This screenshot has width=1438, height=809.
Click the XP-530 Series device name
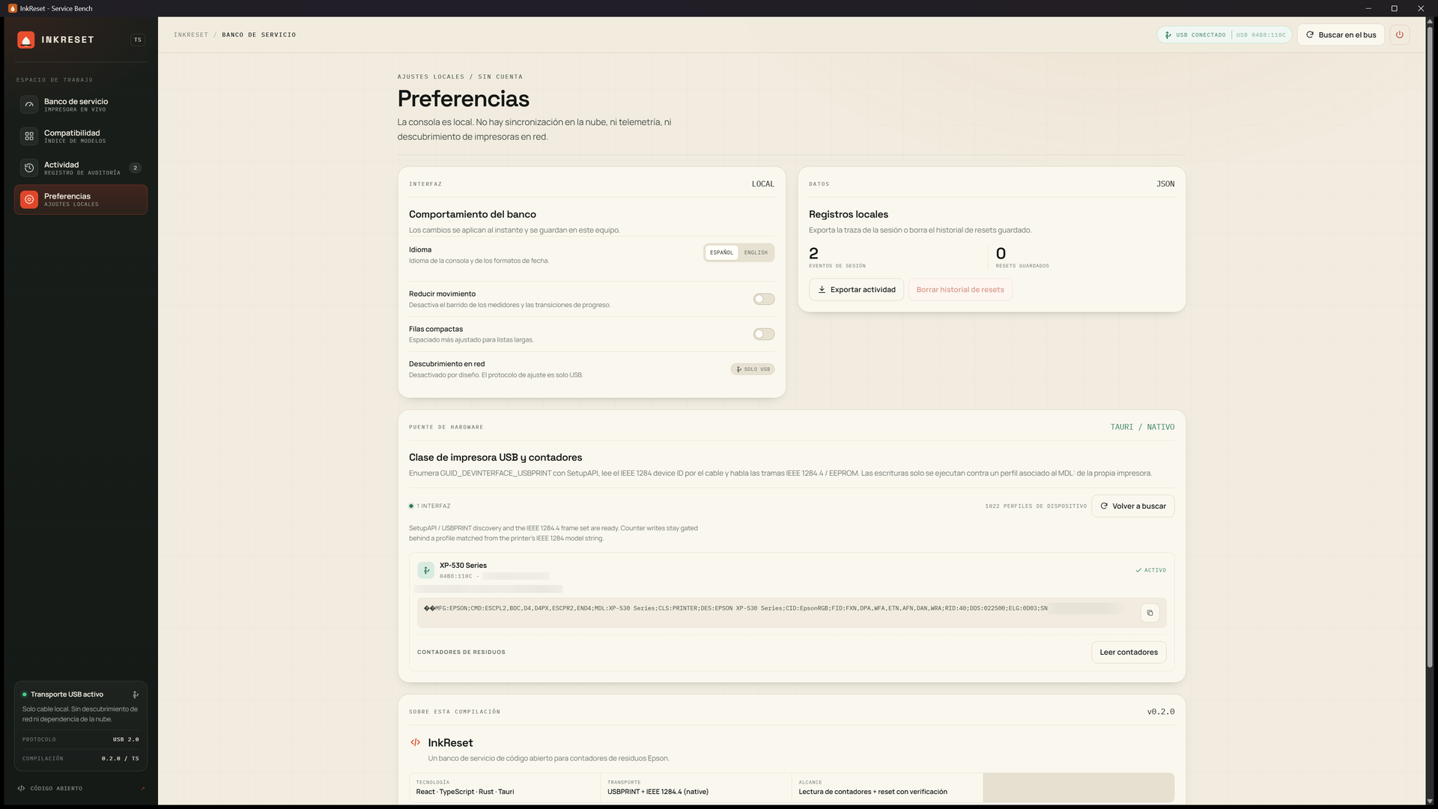tap(463, 566)
